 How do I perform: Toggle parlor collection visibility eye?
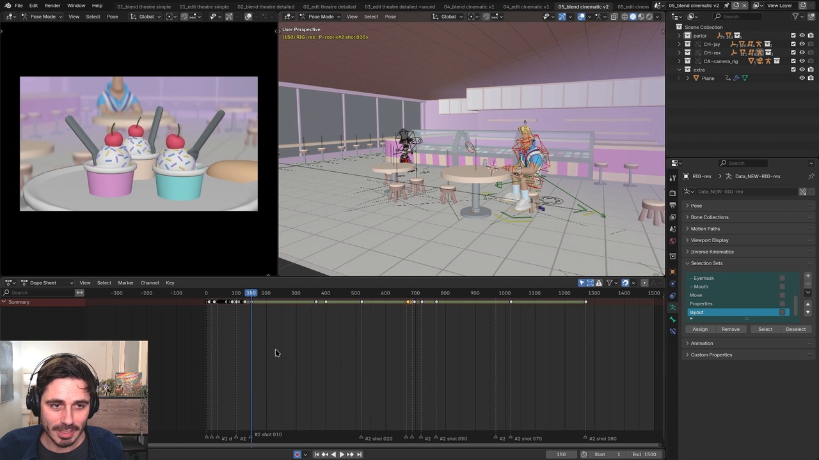pyautogui.click(x=802, y=36)
